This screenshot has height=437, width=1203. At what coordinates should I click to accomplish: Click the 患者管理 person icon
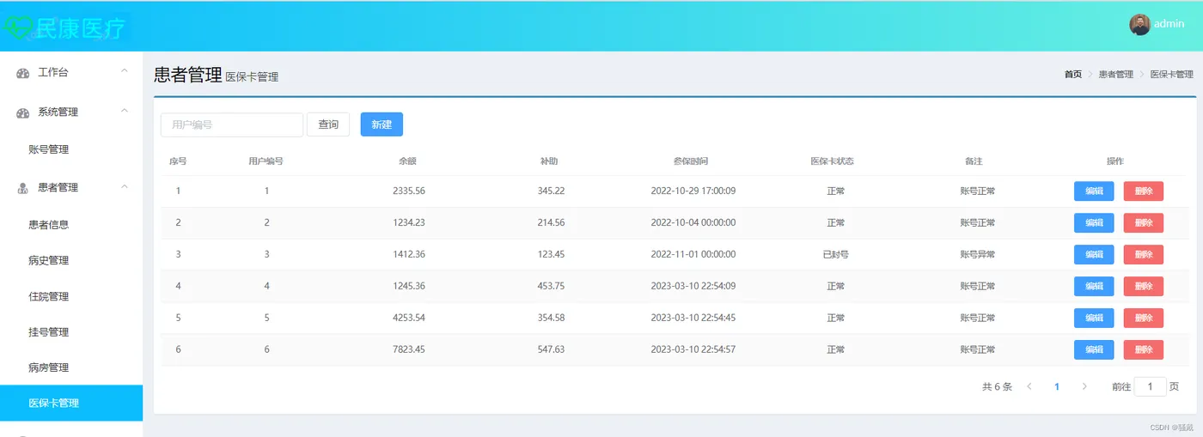[23, 188]
